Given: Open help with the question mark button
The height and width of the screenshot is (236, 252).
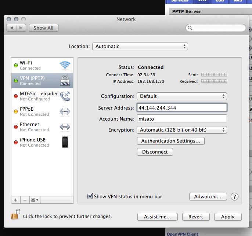Looking at the screenshot, I should [234, 196].
